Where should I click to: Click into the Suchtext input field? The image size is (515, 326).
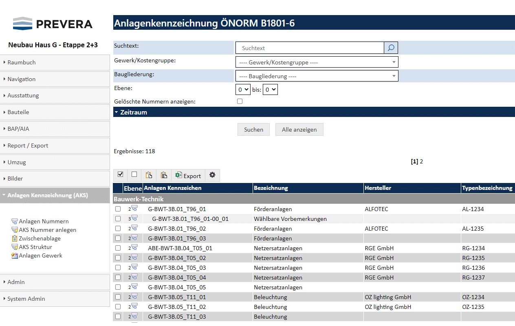point(310,48)
